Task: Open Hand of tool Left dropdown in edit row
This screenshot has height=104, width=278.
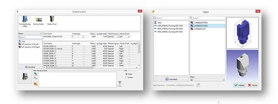Action: coord(125,37)
